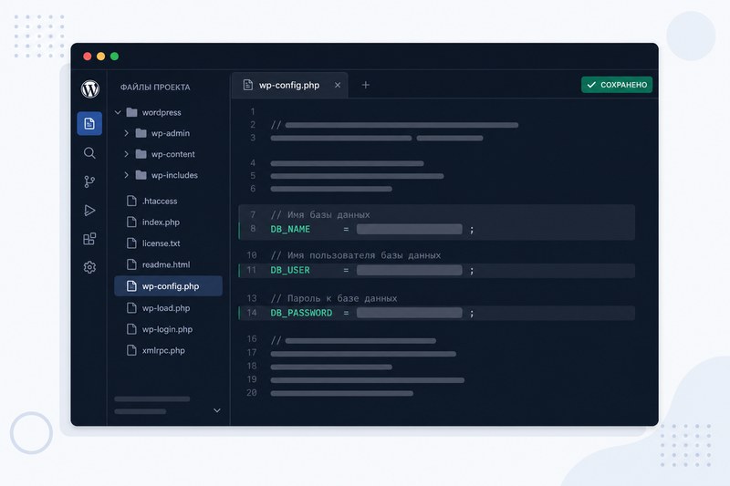Screen dimensions: 730x486
Task: Close the wp-config.php tab
Action: coord(338,85)
